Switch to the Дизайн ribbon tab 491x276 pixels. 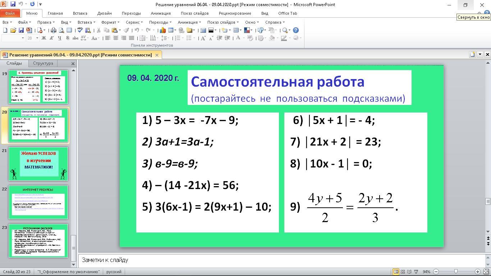[104, 13]
